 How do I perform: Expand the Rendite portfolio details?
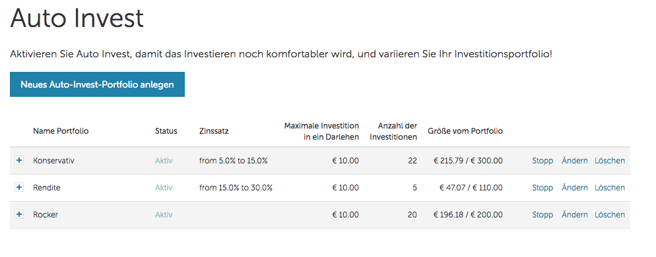coord(19,188)
